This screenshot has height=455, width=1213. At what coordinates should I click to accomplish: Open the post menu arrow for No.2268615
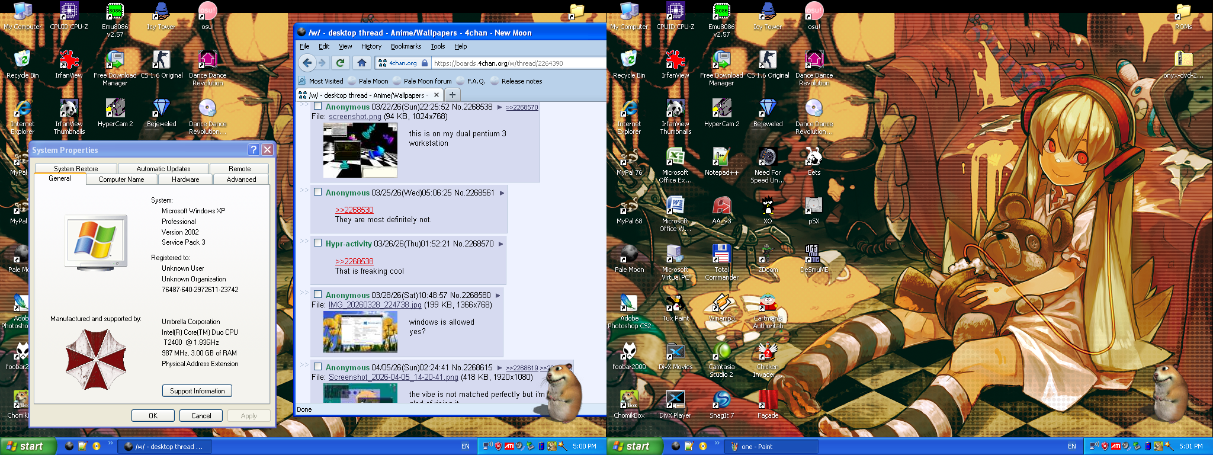coord(500,368)
